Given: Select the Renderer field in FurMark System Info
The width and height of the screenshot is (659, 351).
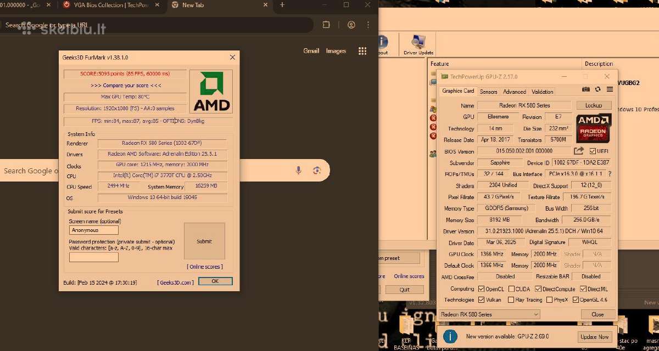Looking at the screenshot, I should 163,143.
